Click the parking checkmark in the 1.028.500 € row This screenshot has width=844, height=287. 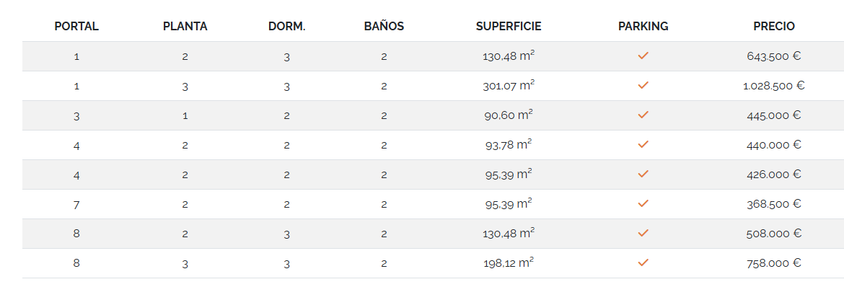click(643, 85)
